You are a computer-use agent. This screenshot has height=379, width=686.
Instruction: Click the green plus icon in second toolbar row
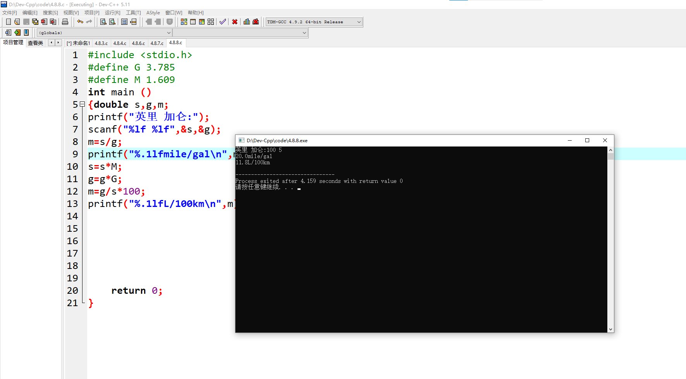17,33
